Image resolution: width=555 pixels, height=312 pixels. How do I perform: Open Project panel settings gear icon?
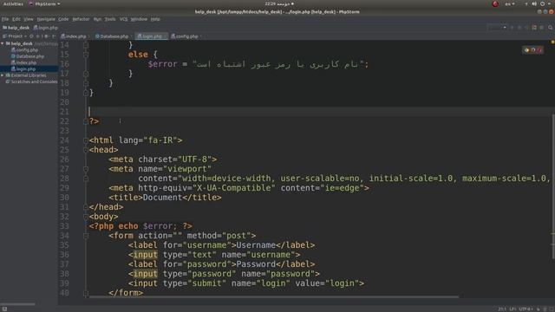(46, 36)
